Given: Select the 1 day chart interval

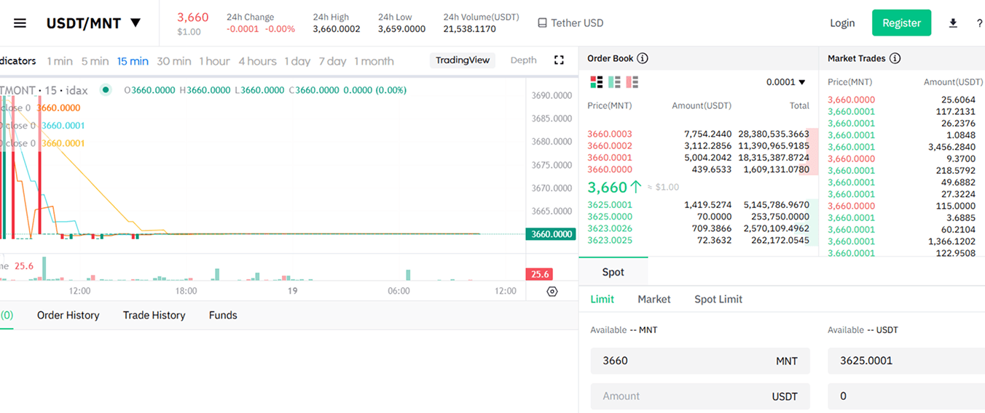Looking at the screenshot, I should click(297, 61).
